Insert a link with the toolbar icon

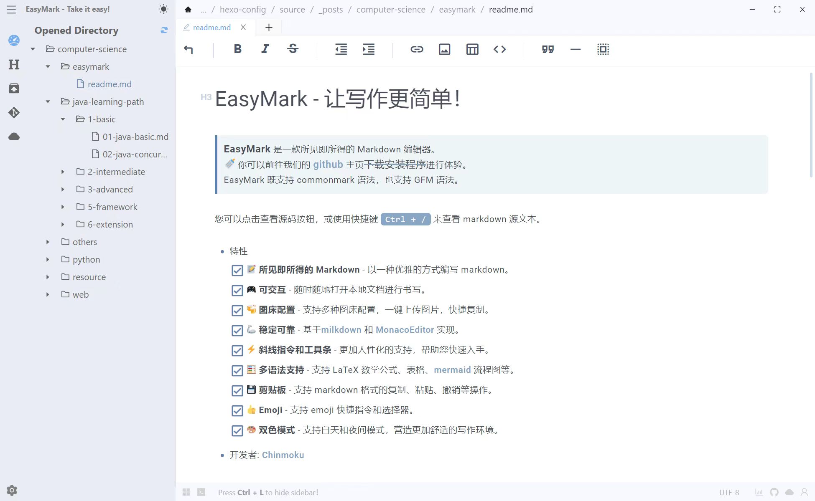tap(417, 49)
